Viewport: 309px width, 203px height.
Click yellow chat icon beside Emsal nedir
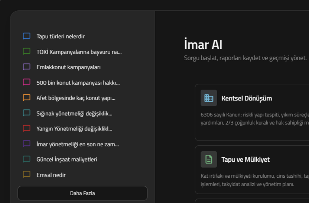click(26, 175)
